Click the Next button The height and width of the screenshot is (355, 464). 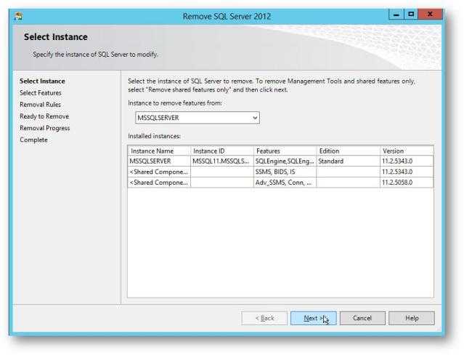click(313, 318)
